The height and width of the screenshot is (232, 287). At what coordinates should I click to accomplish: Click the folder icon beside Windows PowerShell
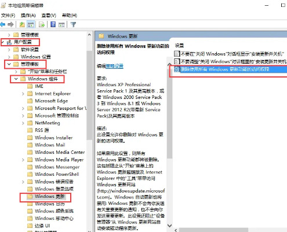pyautogui.click(x=30, y=174)
